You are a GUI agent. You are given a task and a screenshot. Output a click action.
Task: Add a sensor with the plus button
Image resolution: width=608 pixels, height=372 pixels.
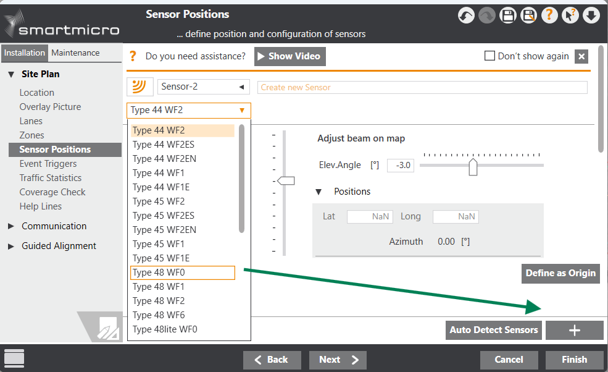[x=575, y=330]
